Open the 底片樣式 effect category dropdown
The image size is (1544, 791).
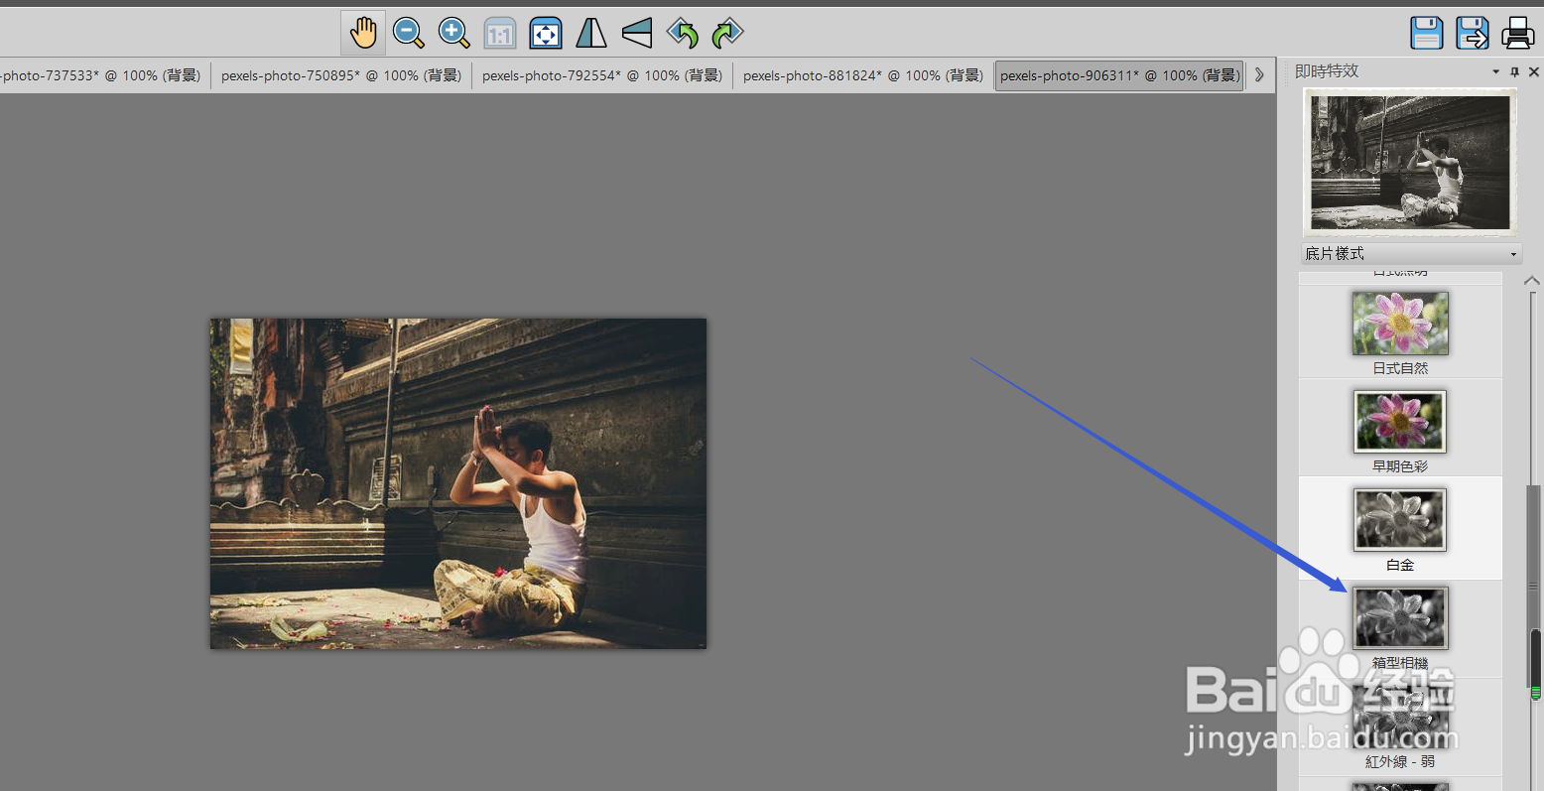pyautogui.click(x=1411, y=254)
